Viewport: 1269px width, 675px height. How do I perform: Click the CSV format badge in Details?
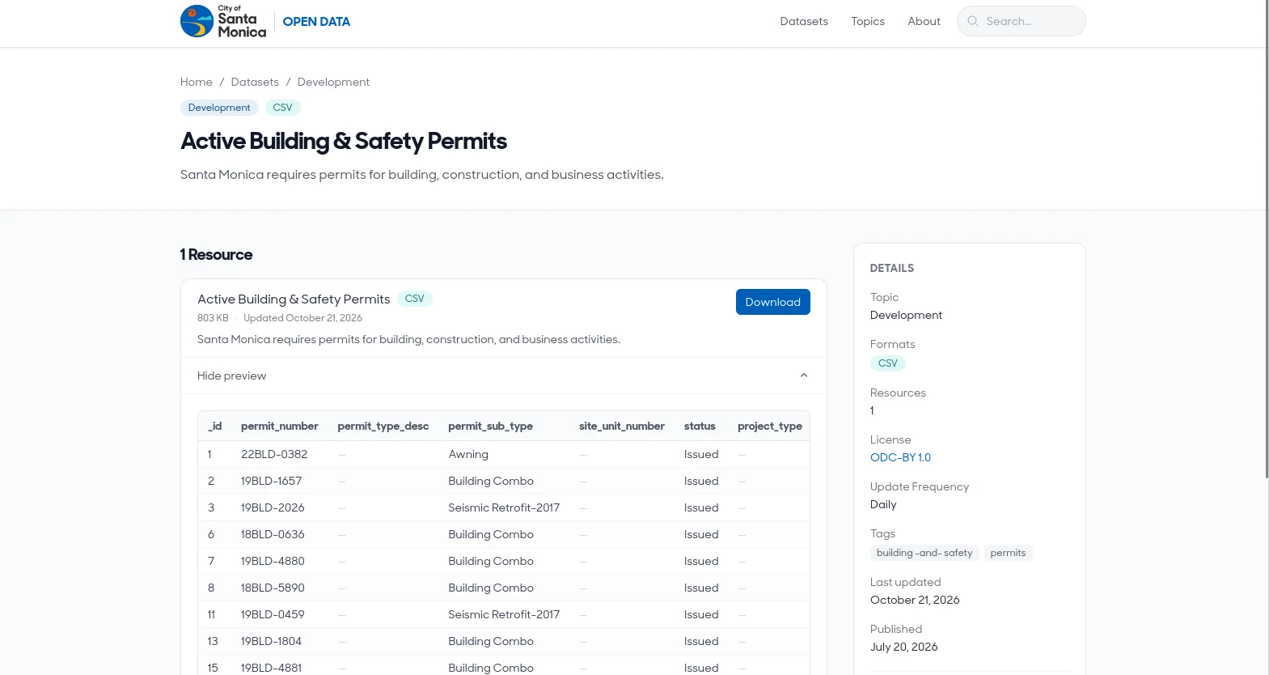coord(888,363)
